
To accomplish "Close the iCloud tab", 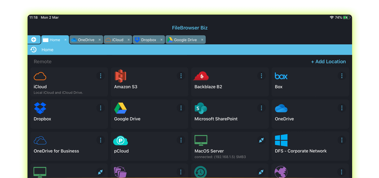I will 129,40.
